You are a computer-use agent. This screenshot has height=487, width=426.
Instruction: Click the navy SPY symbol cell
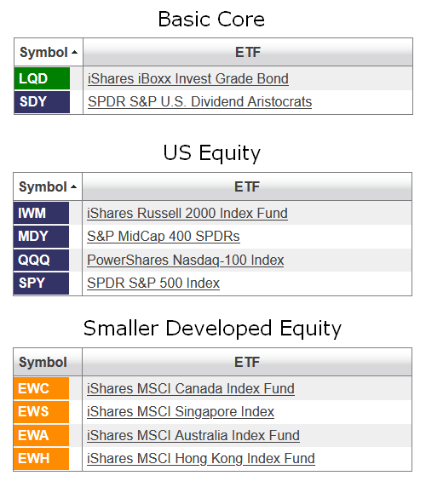(41, 283)
